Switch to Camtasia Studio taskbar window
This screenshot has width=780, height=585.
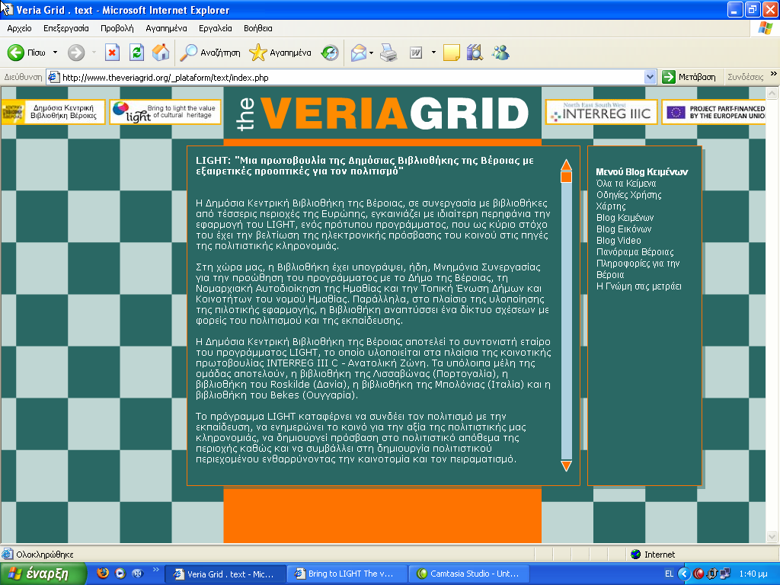[468, 574]
